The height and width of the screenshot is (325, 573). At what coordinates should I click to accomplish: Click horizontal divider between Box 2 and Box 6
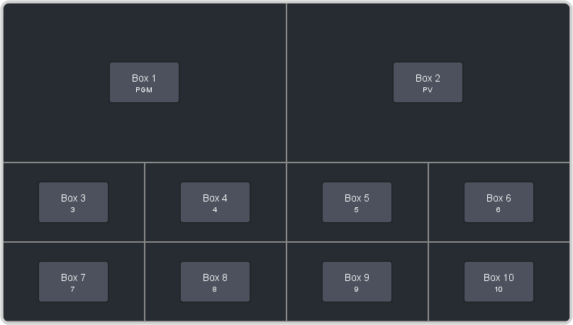[499, 162]
